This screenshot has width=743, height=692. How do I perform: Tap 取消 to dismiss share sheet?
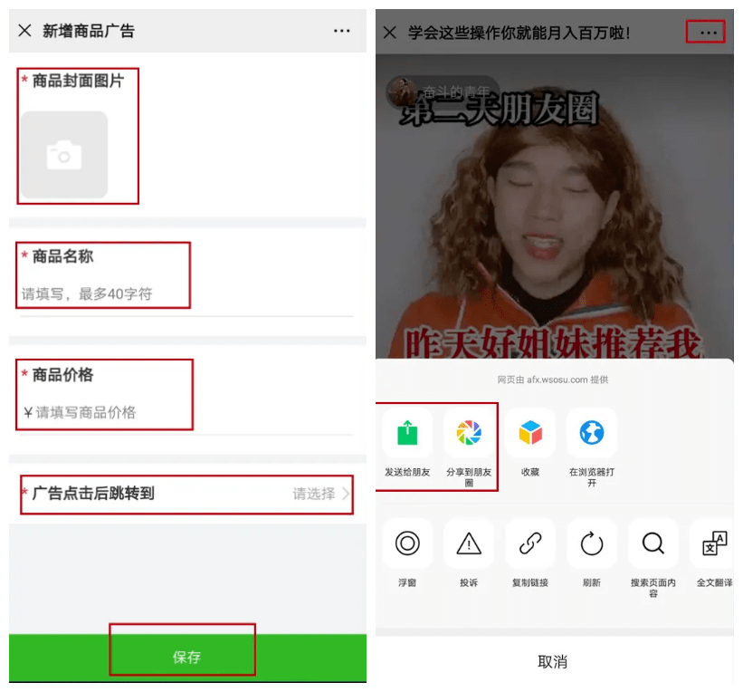(552, 662)
